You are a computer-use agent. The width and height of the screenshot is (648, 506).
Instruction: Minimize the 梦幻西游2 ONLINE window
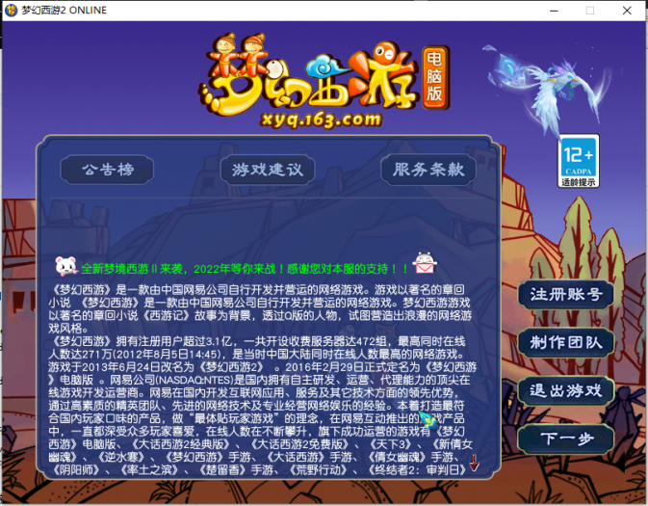(554, 11)
